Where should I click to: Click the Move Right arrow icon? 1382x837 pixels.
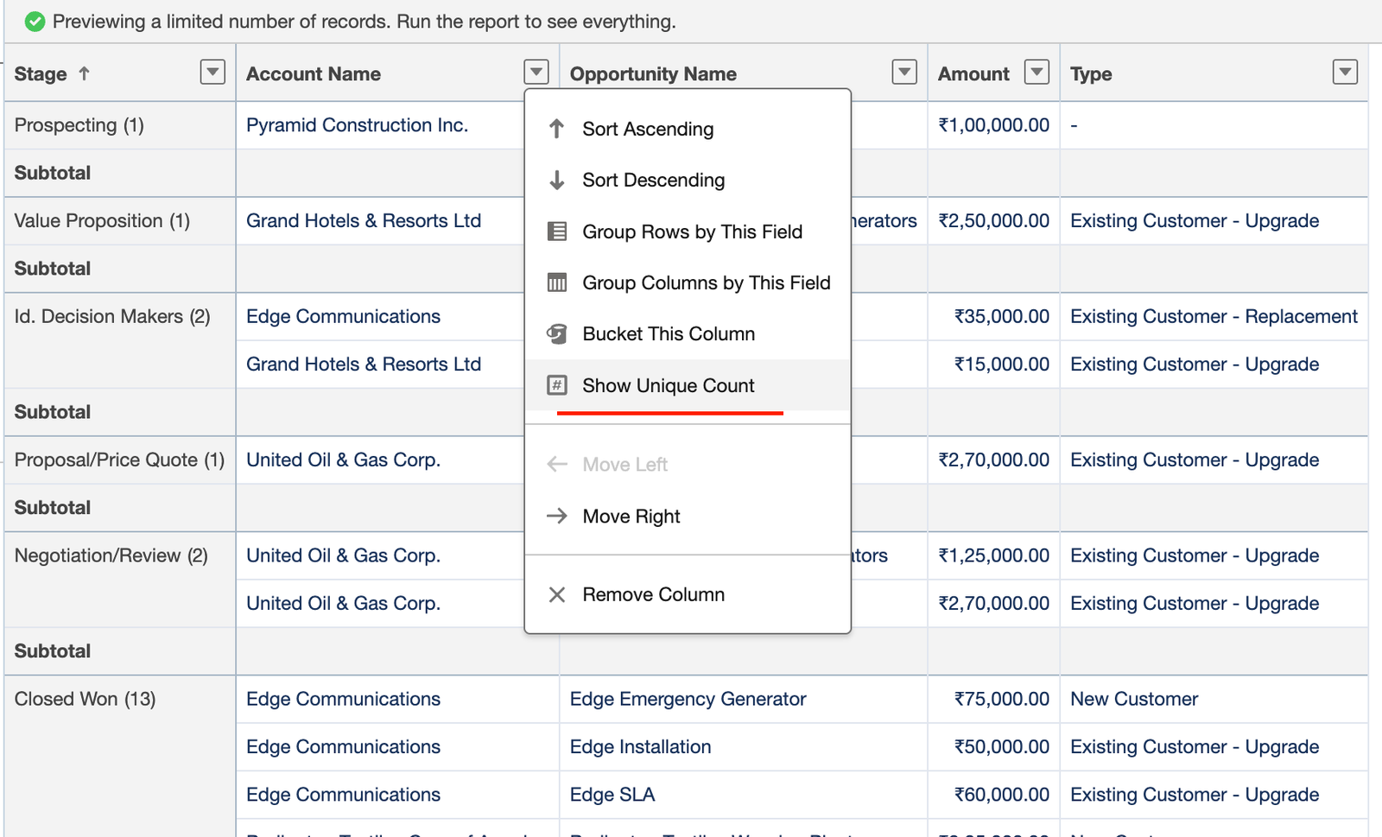point(557,516)
